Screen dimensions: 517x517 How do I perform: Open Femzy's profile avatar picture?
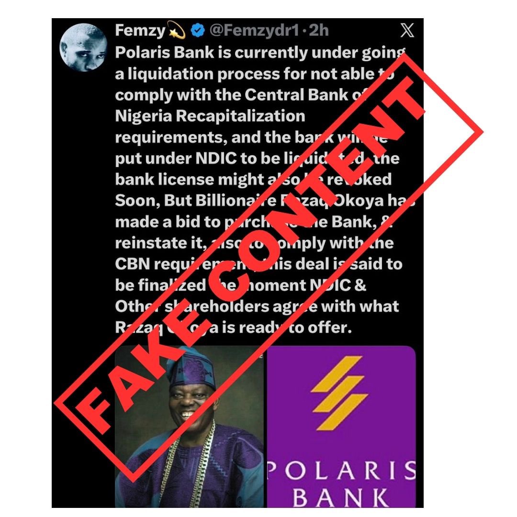click(83, 47)
